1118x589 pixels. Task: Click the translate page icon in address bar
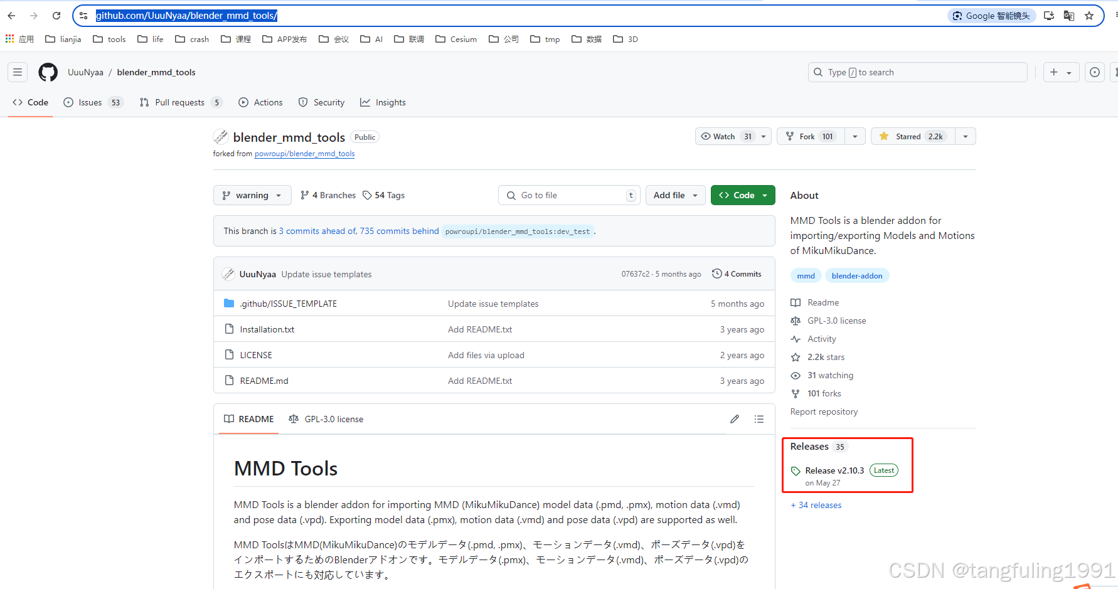[x=1069, y=16]
